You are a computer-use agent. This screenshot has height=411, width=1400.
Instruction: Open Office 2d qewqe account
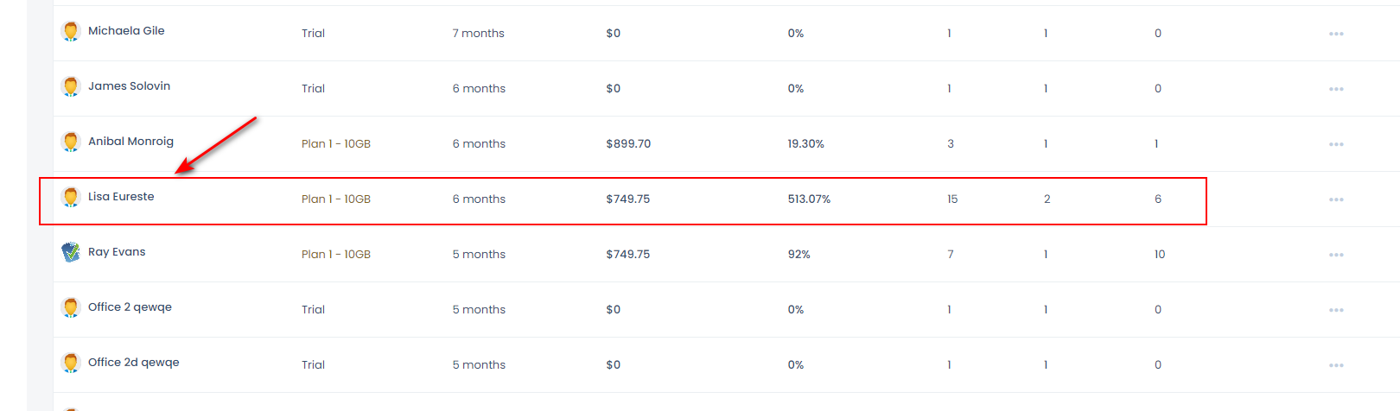tap(134, 363)
